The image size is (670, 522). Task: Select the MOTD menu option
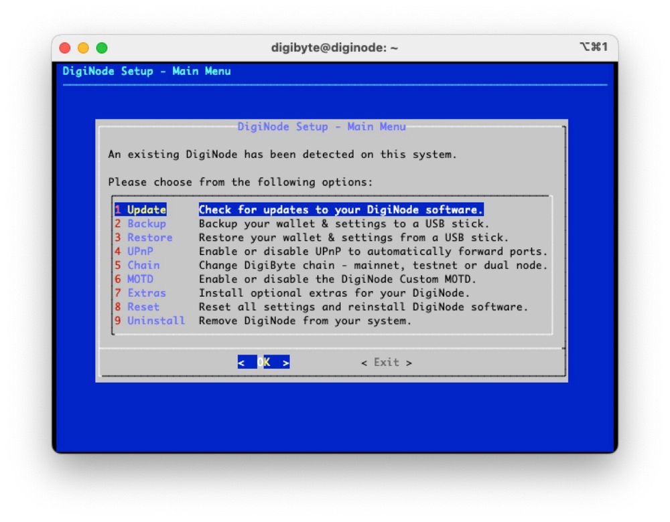tap(134, 279)
